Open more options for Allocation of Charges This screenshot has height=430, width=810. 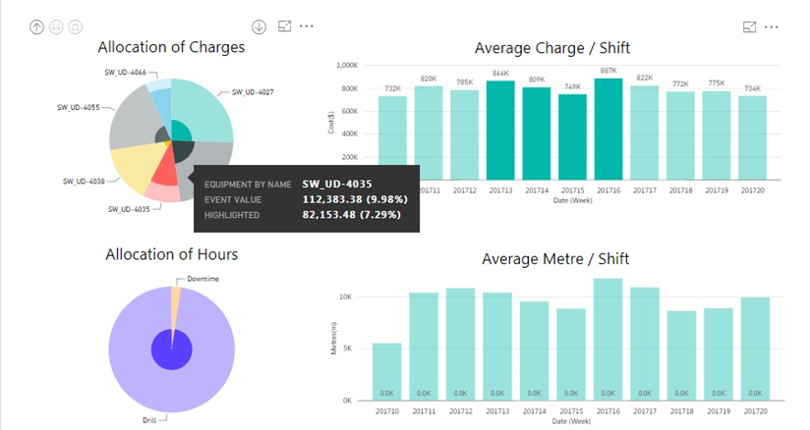tap(307, 27)
